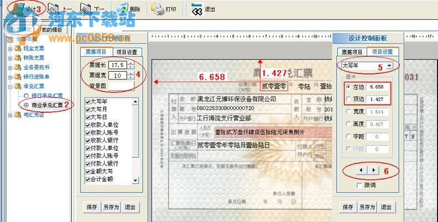Screen dimensions: 438x222
Task: Choose 商业承兑汇票 template radio
Action: coord(26,105)
